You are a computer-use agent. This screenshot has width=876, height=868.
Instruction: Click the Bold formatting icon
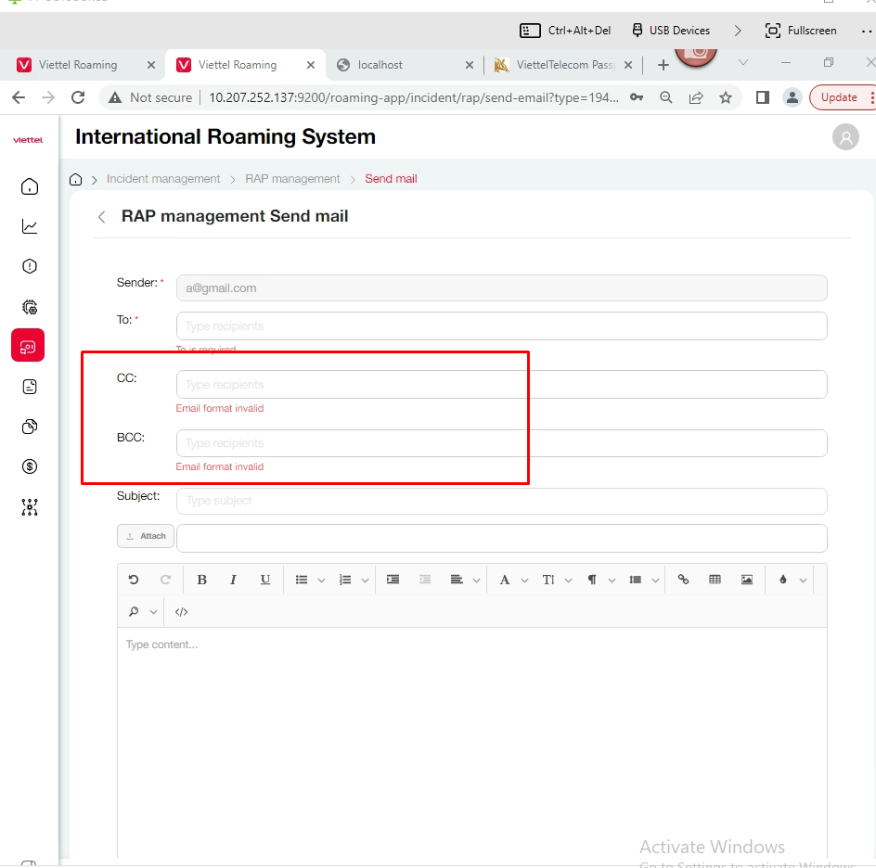(201, 580)
